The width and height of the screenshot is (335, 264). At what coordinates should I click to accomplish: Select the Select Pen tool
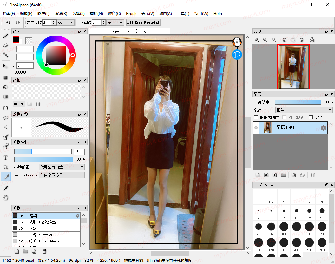[x=6, y=137]
